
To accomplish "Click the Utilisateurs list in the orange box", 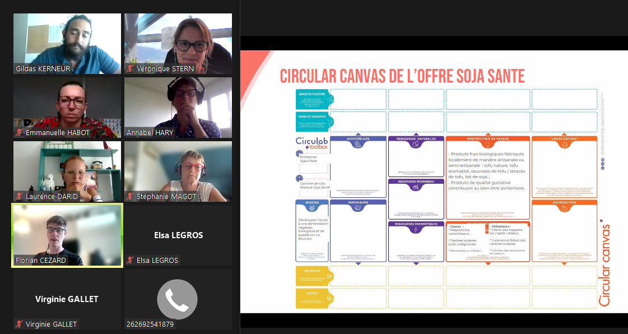I will (x=508, y=240).
